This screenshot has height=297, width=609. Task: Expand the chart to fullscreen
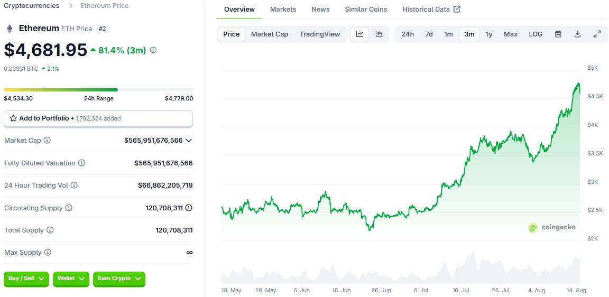point(597,34)
